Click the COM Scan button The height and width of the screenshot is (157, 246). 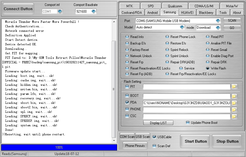(127, 136)
